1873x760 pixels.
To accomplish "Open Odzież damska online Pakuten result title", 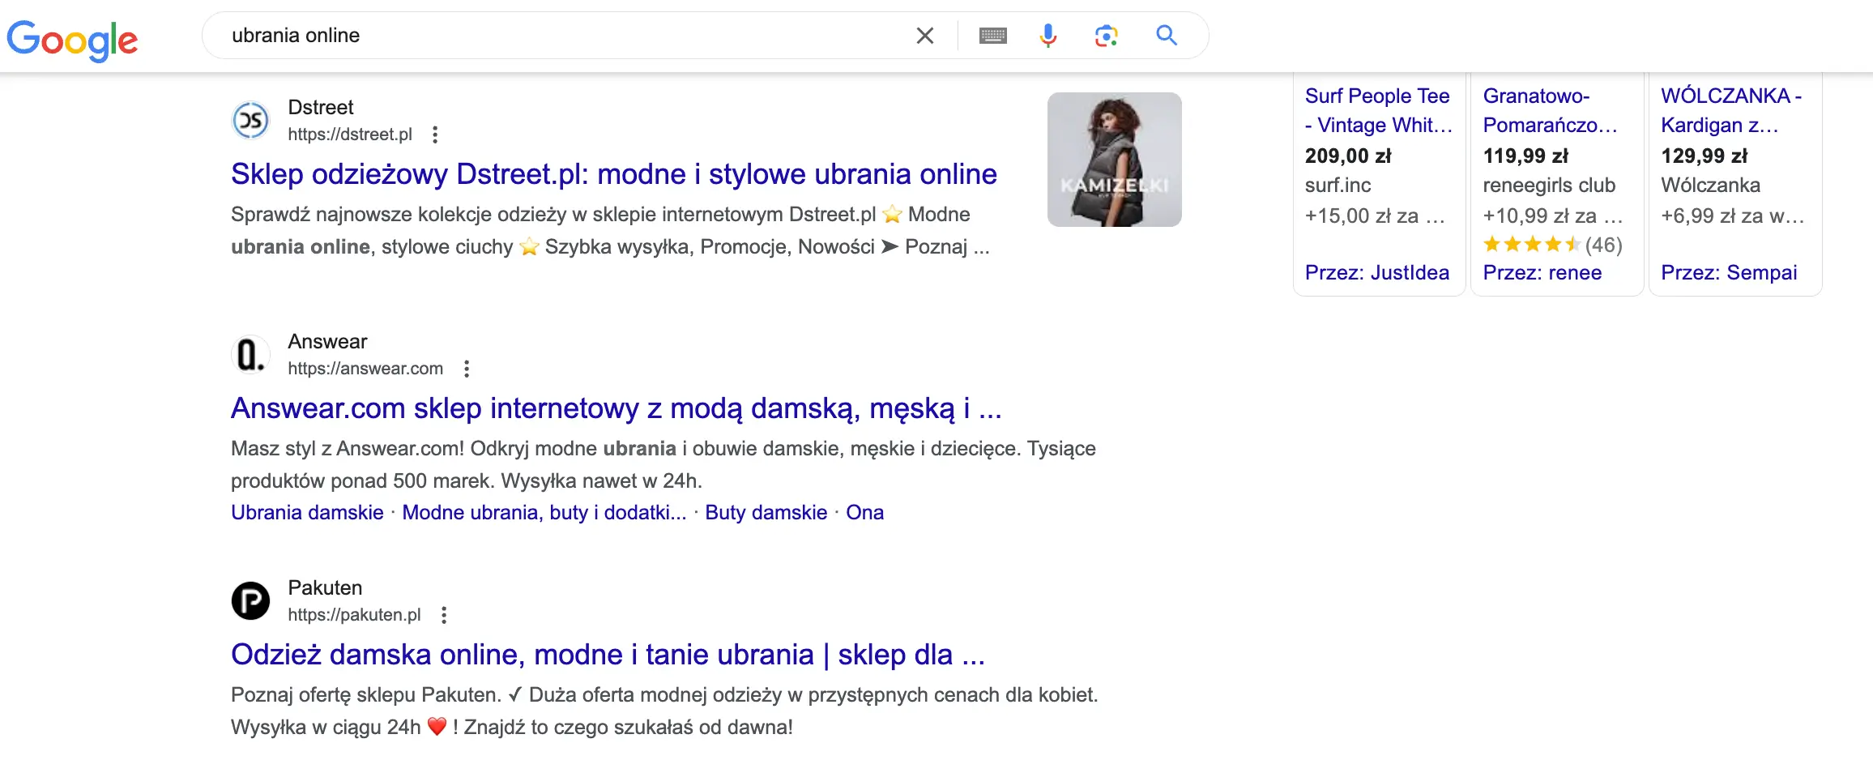I will (608, 655).
